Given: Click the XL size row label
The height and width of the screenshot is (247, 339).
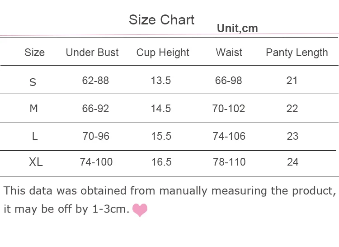Looking at the screenshot, I should (36, 162).
